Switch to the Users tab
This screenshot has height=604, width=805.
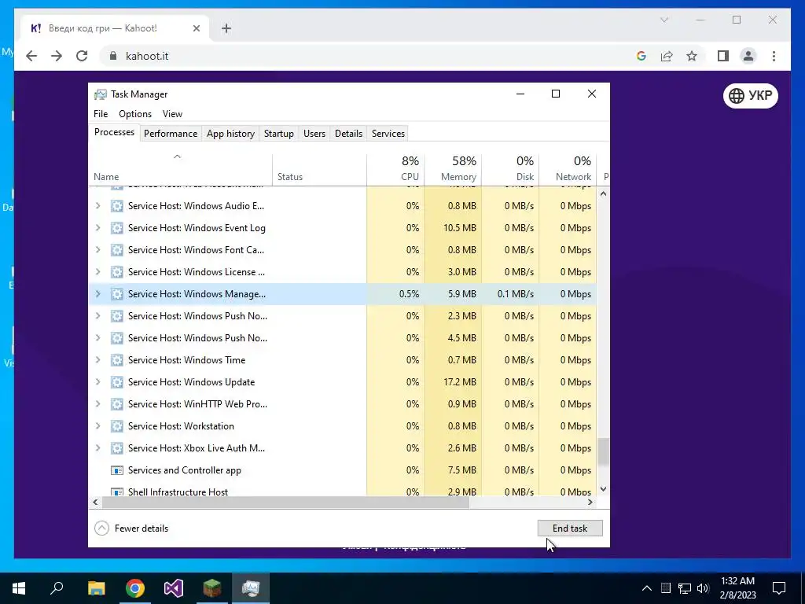[x=314, y=134]
